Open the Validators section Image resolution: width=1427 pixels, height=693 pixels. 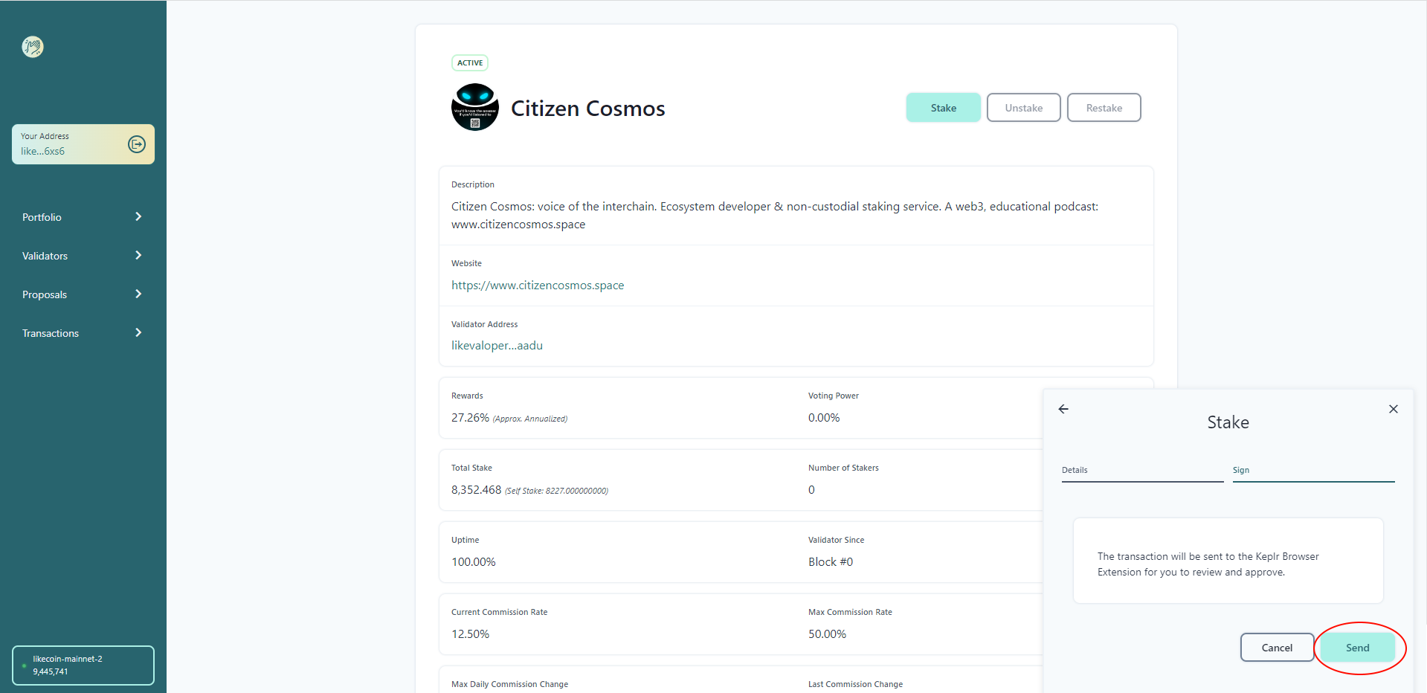point(45,256)
